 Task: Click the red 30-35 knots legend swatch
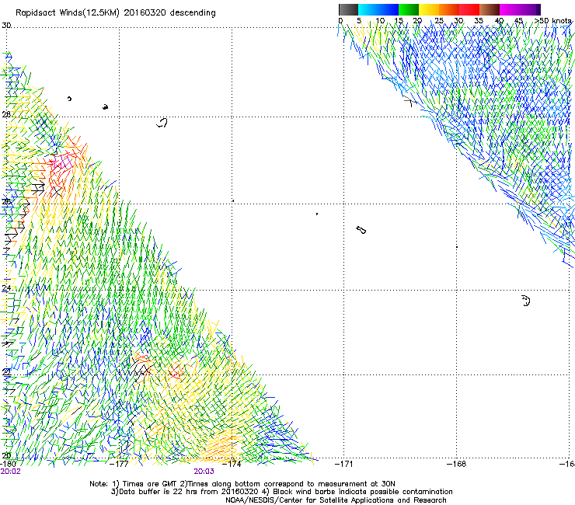[469, 9]
